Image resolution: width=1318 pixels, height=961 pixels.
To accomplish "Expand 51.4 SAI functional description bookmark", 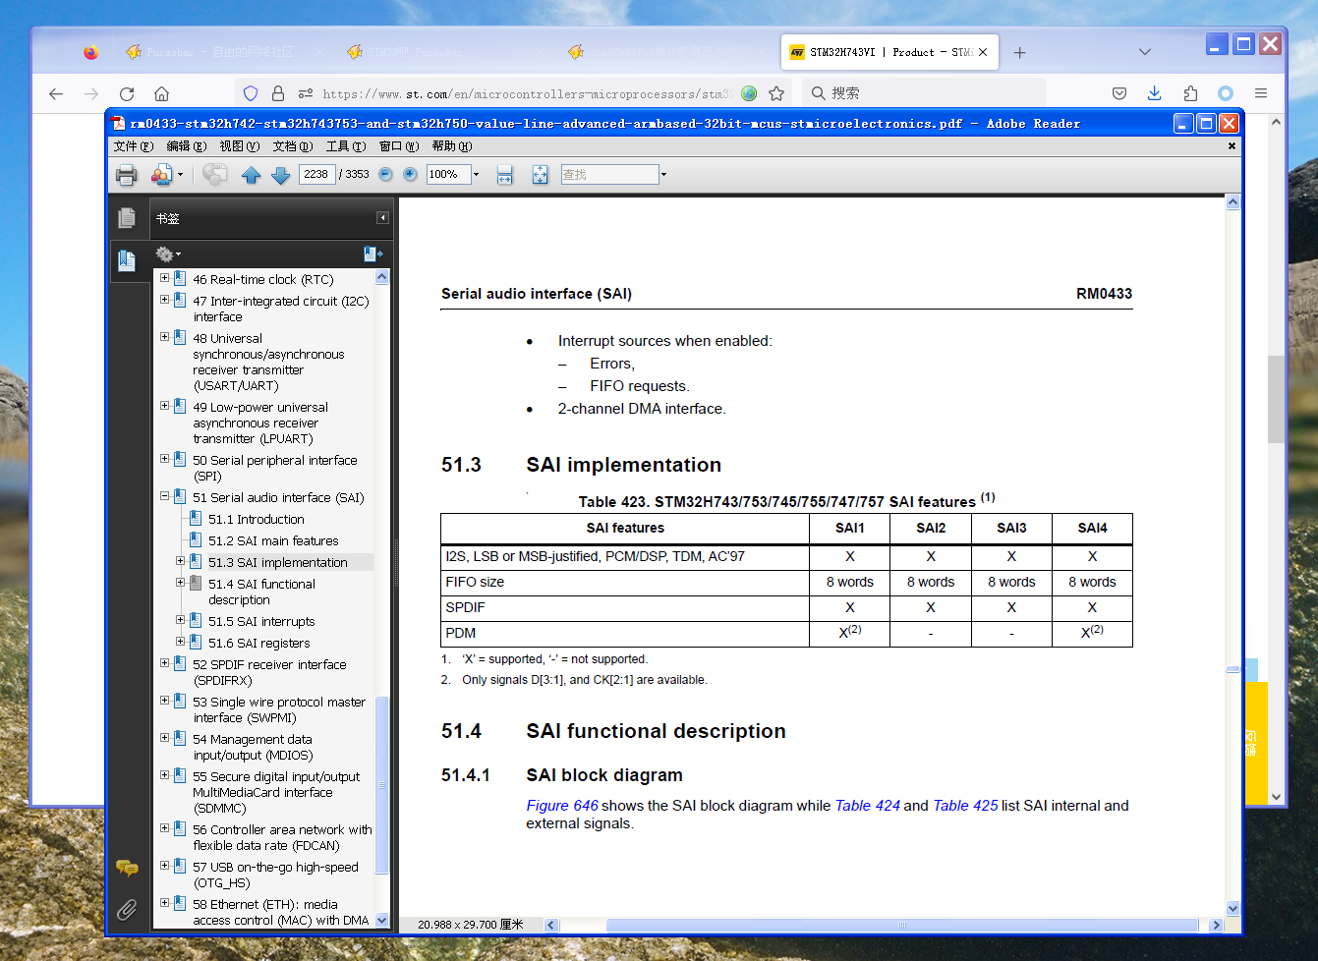I will [x=180, y=583].
